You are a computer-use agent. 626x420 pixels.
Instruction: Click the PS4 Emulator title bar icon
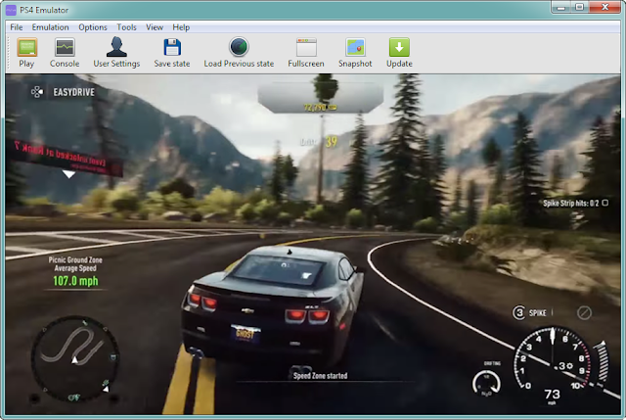[11, 10]
